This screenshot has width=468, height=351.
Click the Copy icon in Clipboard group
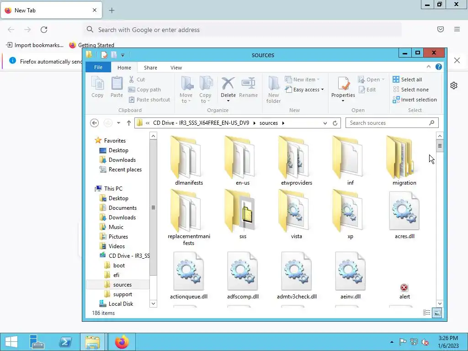click(97, 86)
